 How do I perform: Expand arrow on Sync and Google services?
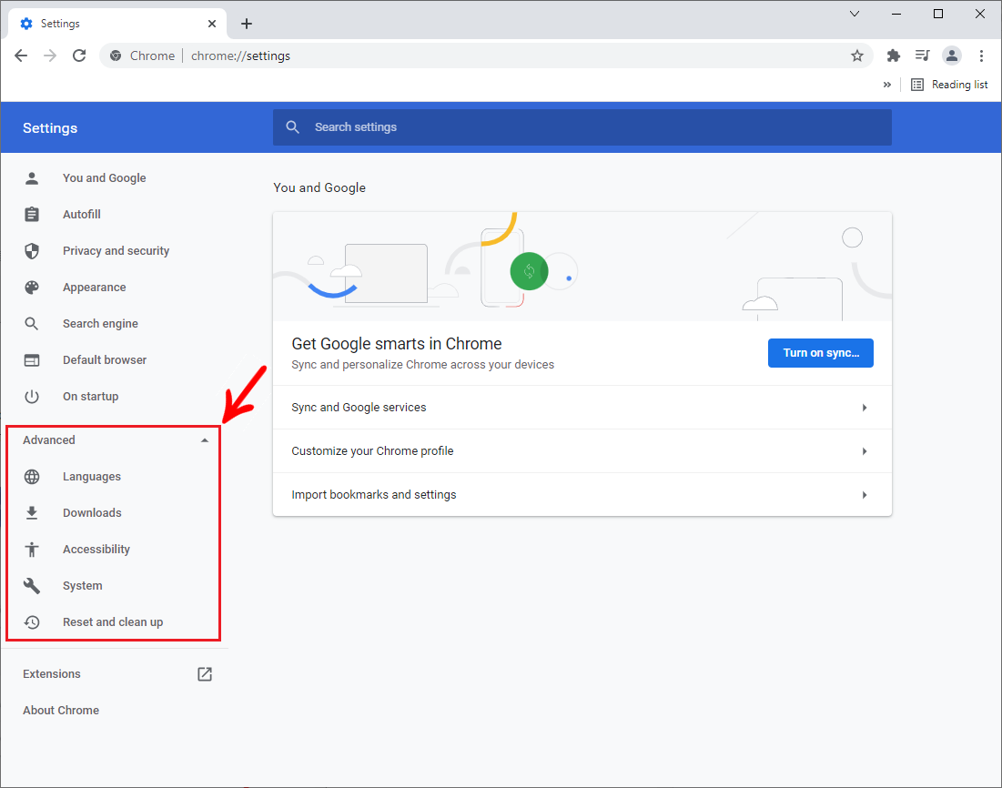(x=865, y=407)
